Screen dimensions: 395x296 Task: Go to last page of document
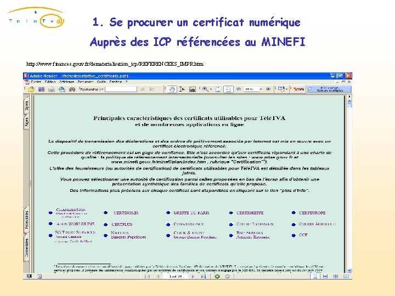204,276
